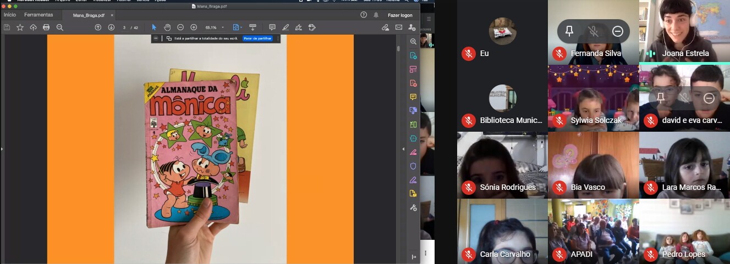Collapse the right tools pane with arrow
730x264 pixels.
(403, 149)
